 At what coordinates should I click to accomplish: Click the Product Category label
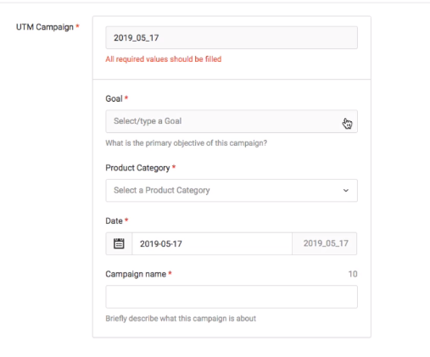137,168
